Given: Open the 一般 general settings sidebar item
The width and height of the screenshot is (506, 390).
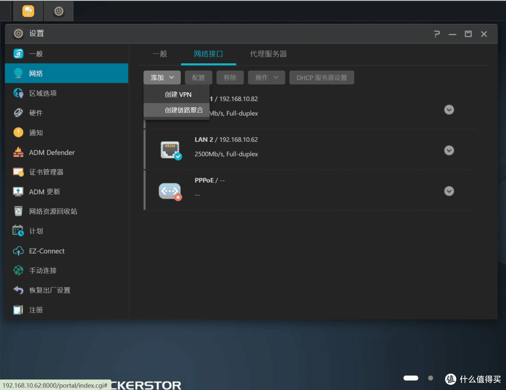Looking at the screenshot, I should point(67,53).
